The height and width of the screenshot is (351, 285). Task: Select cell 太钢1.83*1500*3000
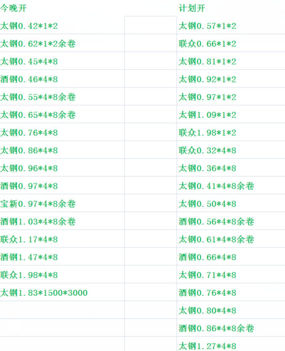click(62, 292)
